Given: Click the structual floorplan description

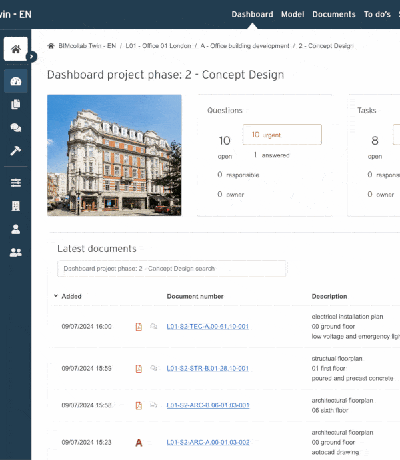Looking at the screenshot, I should point(337,359).
